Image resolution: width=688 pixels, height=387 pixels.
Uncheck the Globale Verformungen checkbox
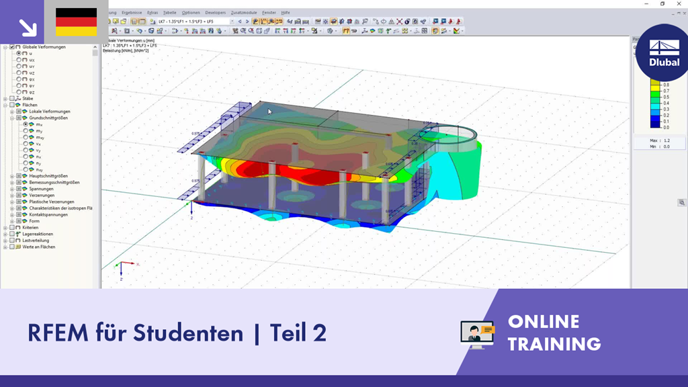pyautogui.click(x=12, y=47)
